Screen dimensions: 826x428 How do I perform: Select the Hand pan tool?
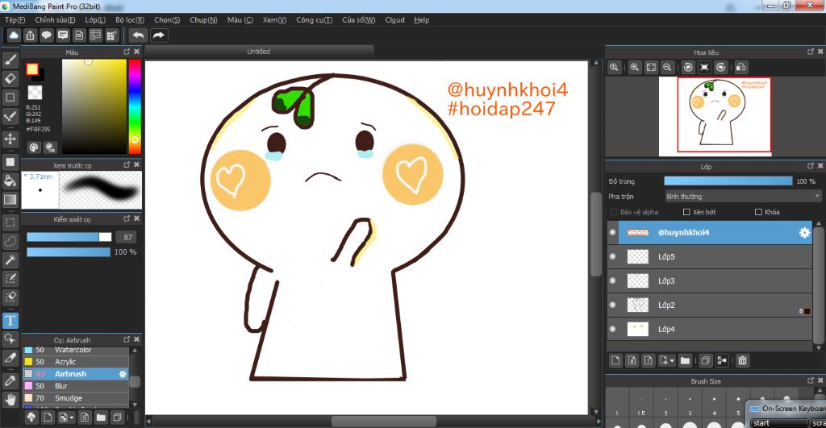(10, 399)
